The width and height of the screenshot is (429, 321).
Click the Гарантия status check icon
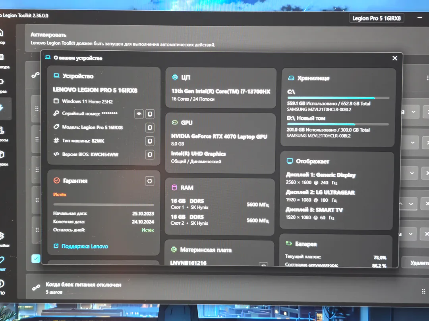(x=57, y=180)
